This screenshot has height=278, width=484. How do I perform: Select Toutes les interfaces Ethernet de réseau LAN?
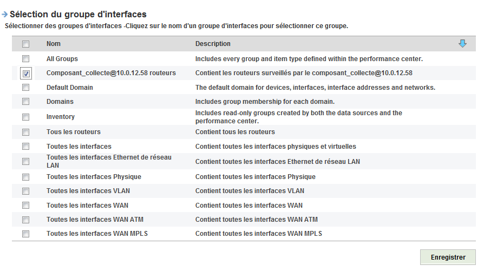[109, 161]
